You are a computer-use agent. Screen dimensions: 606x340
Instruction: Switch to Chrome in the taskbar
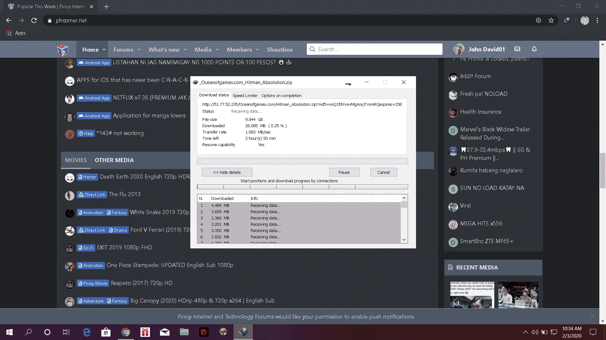tap(126, 332)
